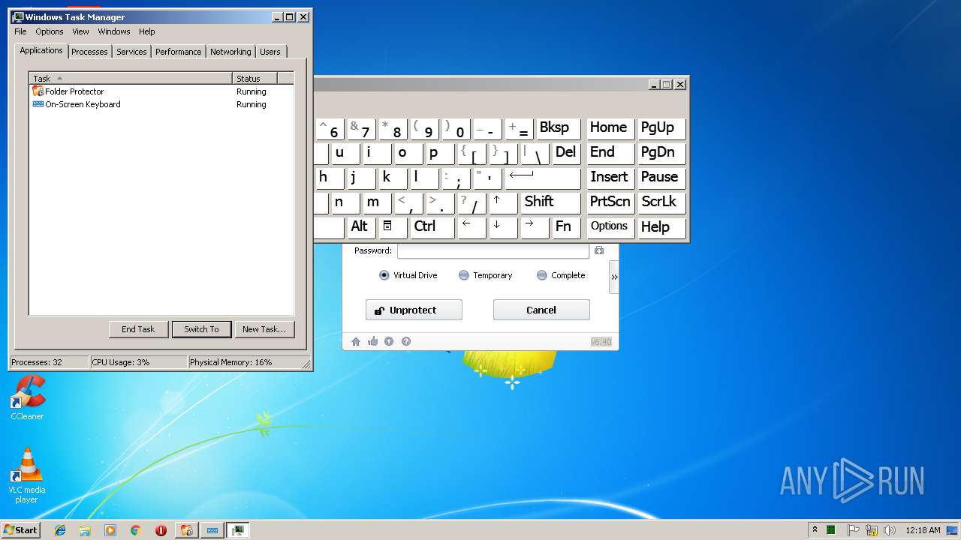961x540 pixels.
Task: Click the PgUp key on keyboard
Action: click(x=661, y=128)
